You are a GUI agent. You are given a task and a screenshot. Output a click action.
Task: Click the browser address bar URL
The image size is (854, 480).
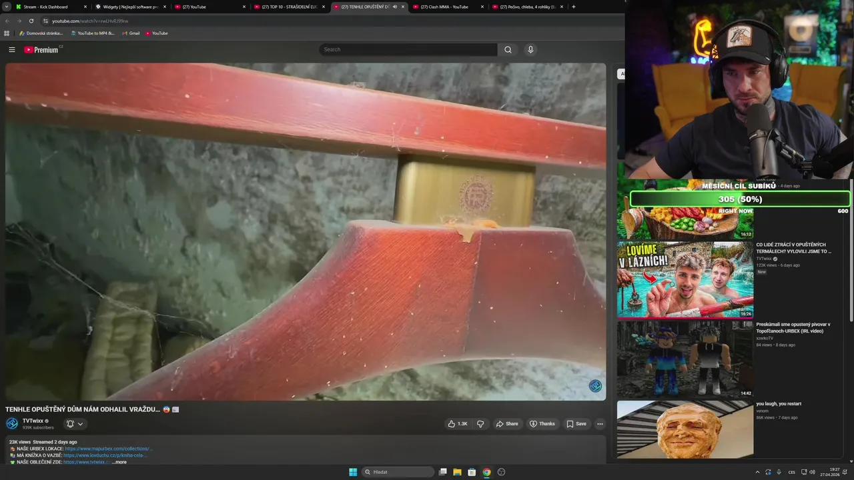90,21
